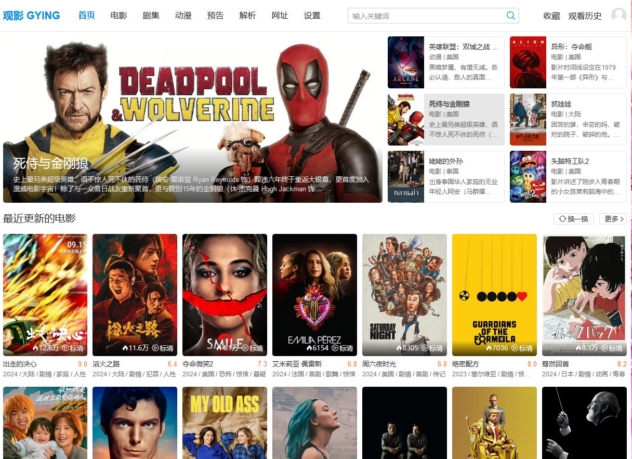The image size is (632, 459).
Task: Click the 绝密配方 title link
Action: tap(466, 364)
